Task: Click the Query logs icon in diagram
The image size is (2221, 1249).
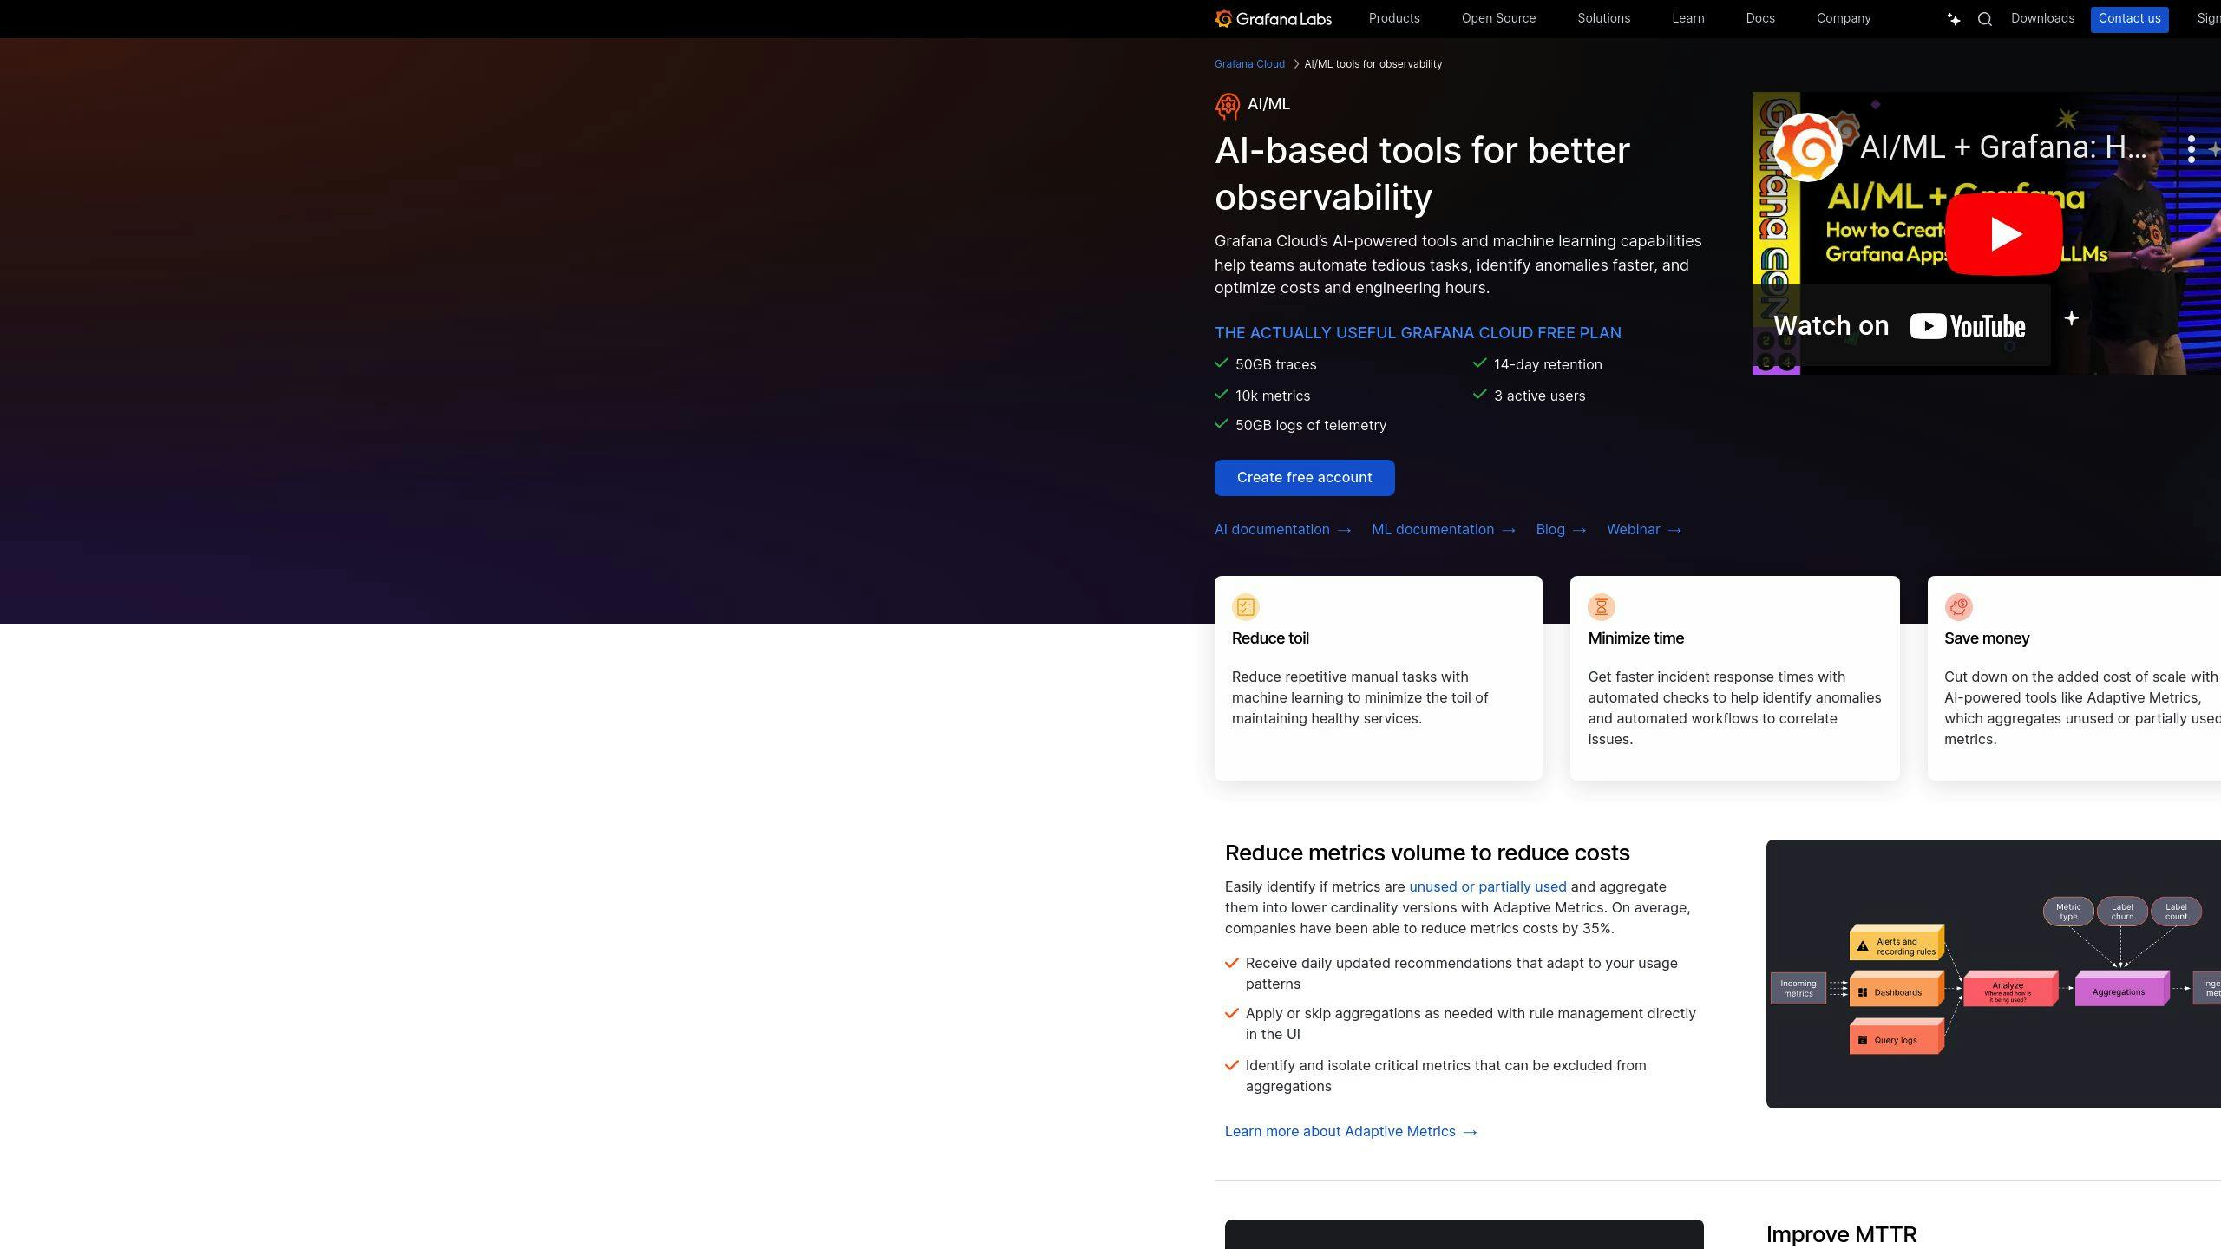Action: (x=1863, y=1040)
